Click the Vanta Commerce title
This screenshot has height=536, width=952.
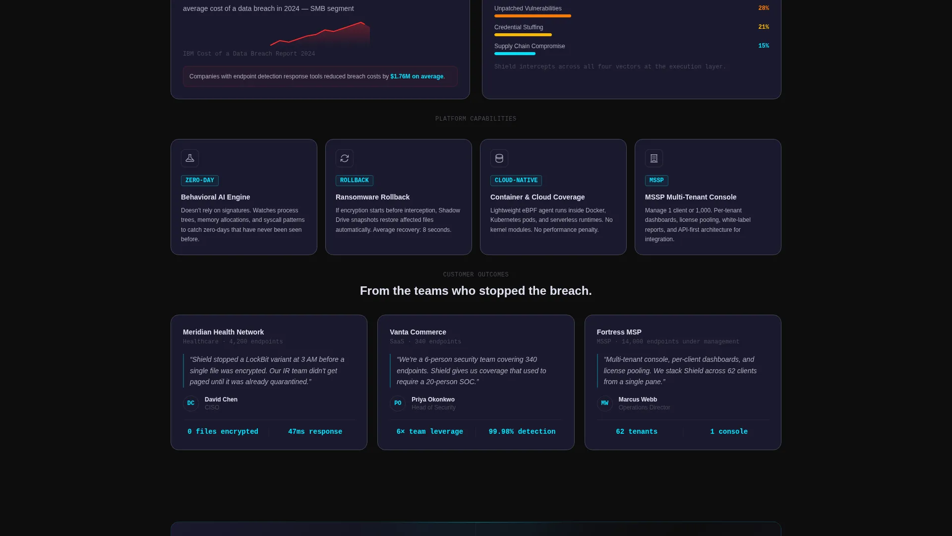pyautogui.click(x=418, y=332)
